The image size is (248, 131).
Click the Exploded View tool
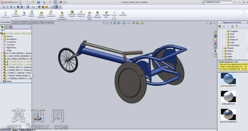click(106, 15)
